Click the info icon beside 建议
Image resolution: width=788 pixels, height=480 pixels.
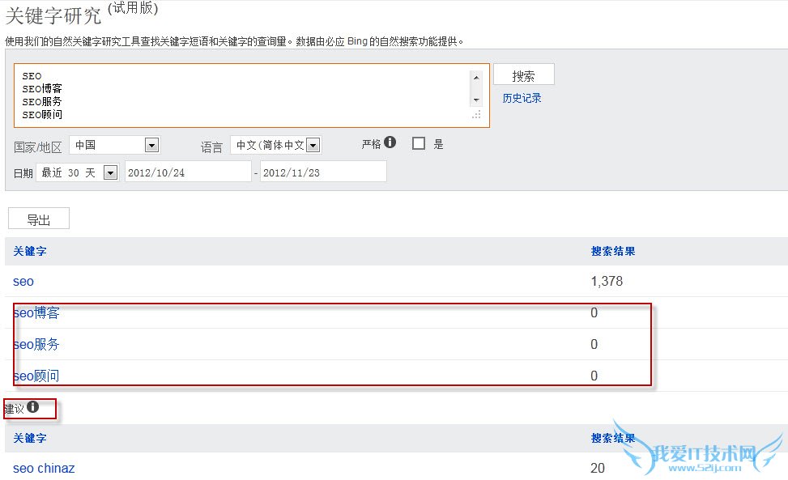click(x=32, y=407)
